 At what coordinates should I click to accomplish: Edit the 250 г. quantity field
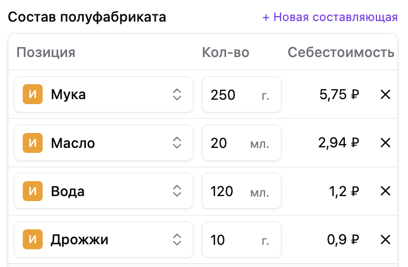242,94
